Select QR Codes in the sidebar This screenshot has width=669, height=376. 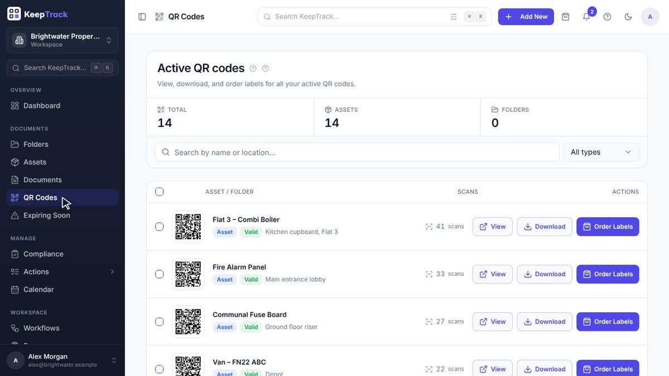click(x=62, y=198)
